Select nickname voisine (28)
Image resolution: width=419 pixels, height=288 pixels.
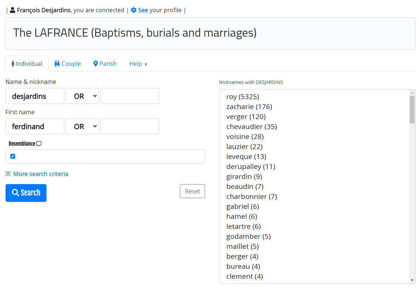245,137
